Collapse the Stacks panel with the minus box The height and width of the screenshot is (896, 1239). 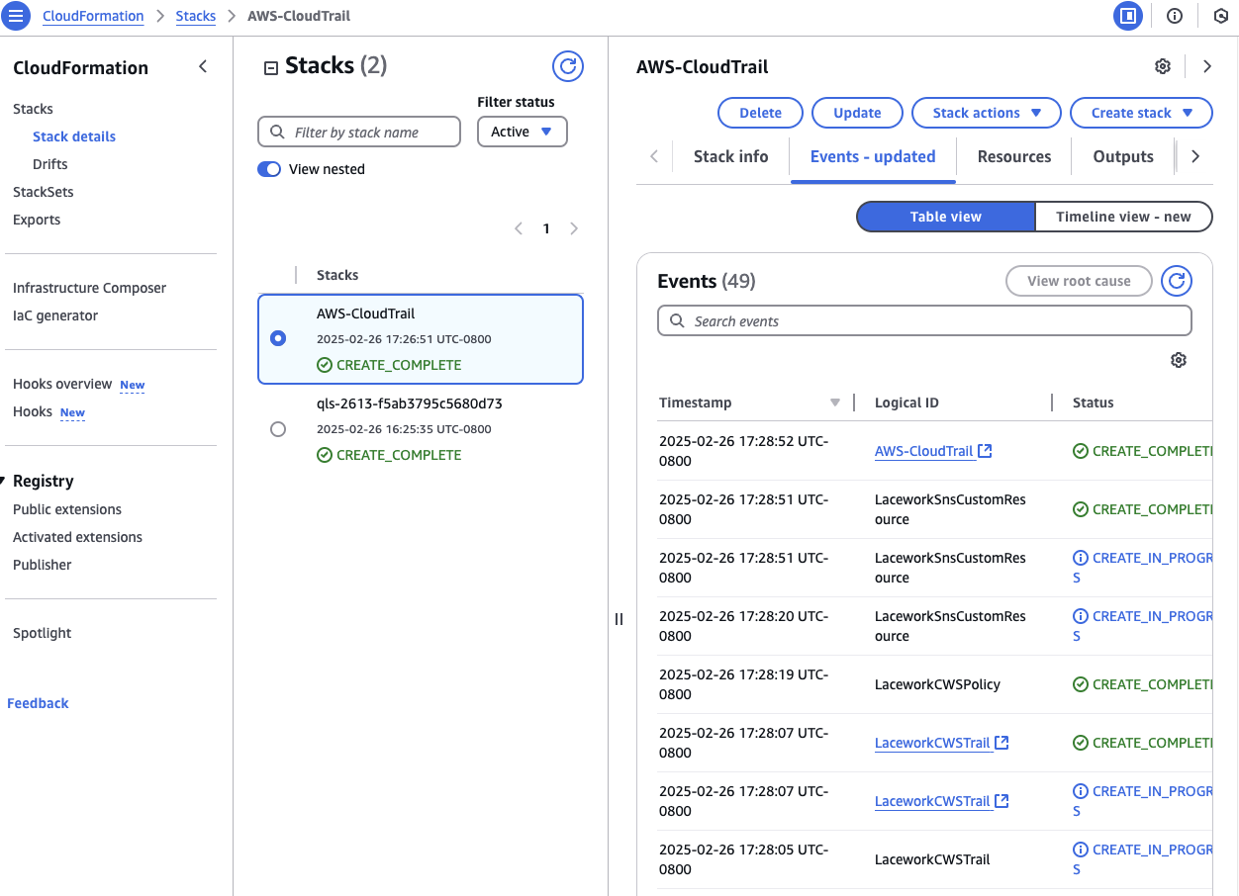click(270, 68)
